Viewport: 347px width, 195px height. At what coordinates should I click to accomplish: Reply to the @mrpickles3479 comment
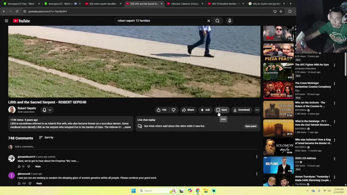[38, 167]
